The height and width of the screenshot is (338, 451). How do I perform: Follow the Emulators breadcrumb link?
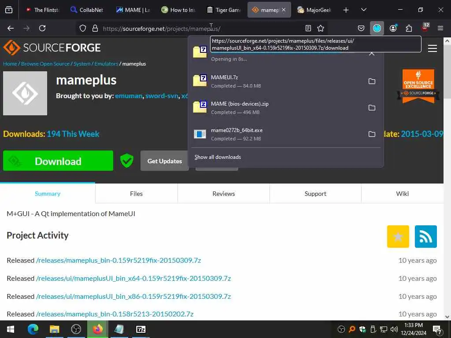(107, 64)
